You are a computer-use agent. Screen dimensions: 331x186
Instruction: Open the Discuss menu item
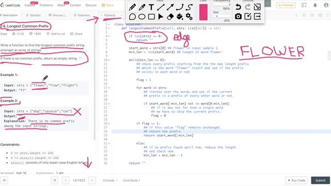coord(91,5)
